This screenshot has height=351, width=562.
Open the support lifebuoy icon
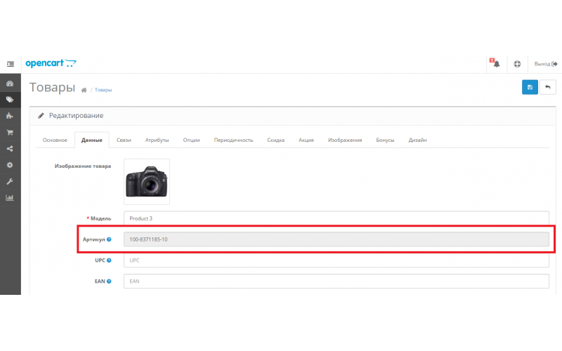click(x=517, y=64)
